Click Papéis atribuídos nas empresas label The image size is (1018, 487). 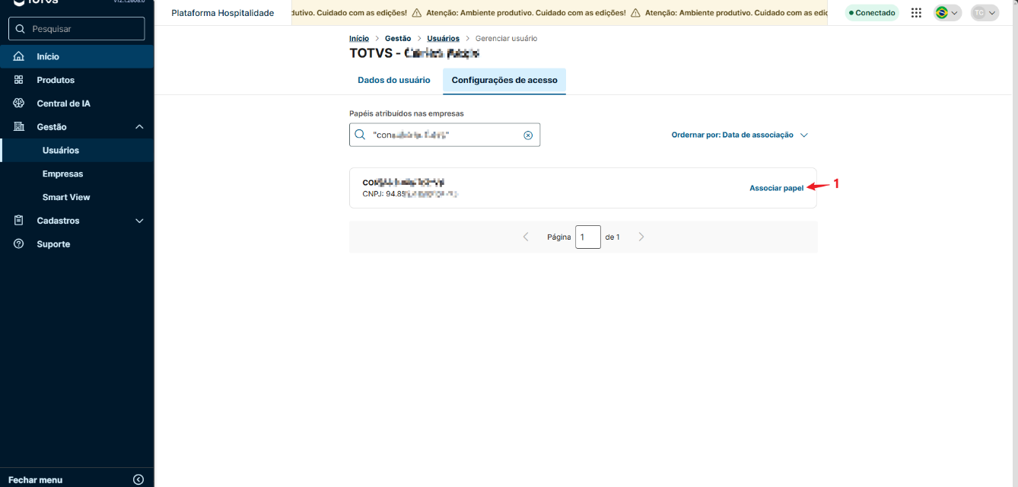[406, 113]
